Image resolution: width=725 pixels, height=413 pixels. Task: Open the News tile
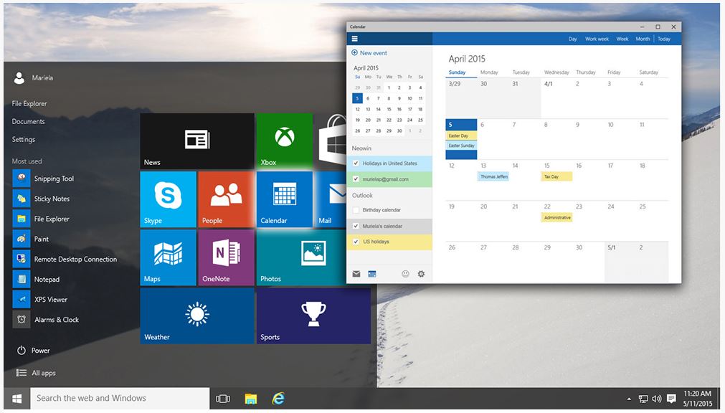coord(197,141)
